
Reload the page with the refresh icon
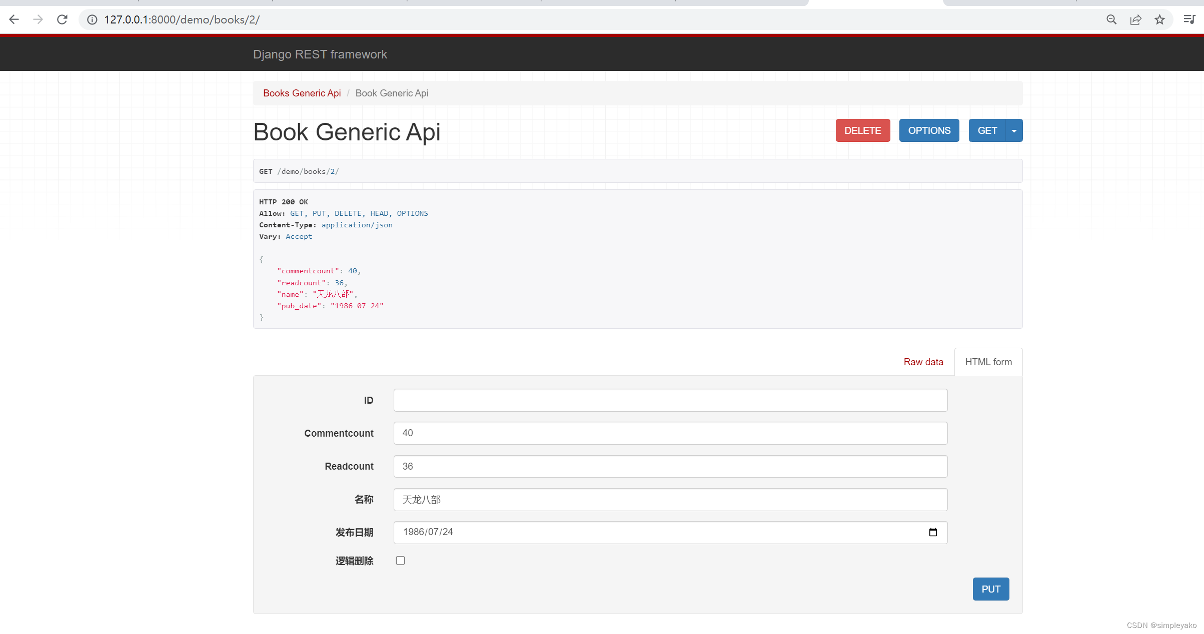62,19
